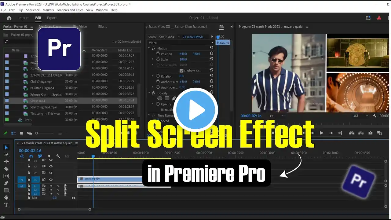Image resolution: width=391 pixels, height=220 pixels.
Task: Hide the V1 track output eye
Action: click(x=51, y=180)
